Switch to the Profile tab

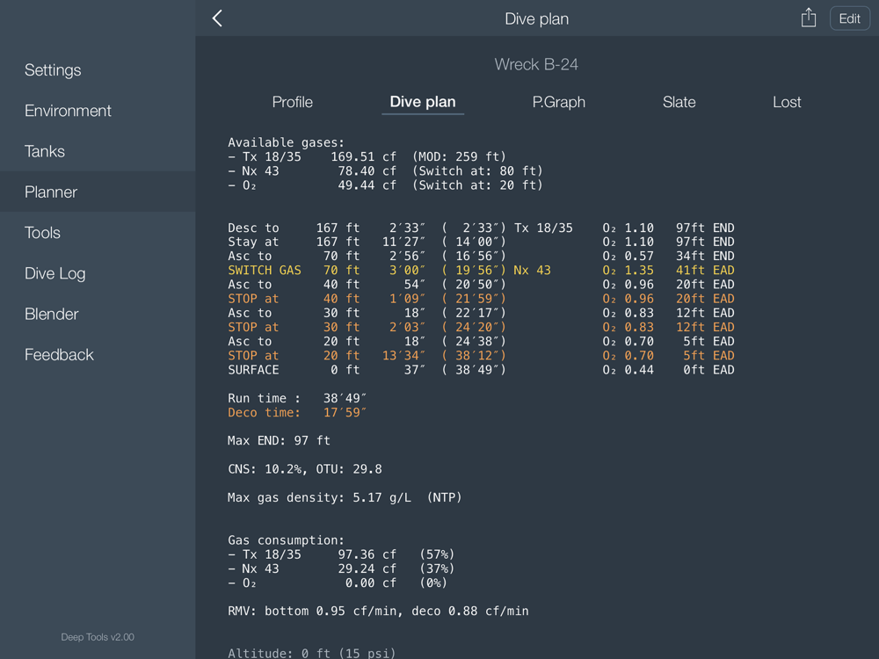click(292, 102)
